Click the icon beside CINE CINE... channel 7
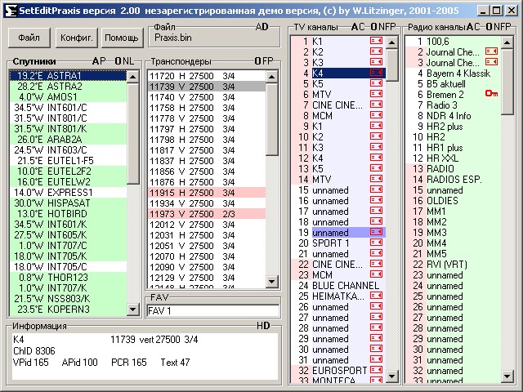This screenshot has height=392, width=523. click(377, 105)
